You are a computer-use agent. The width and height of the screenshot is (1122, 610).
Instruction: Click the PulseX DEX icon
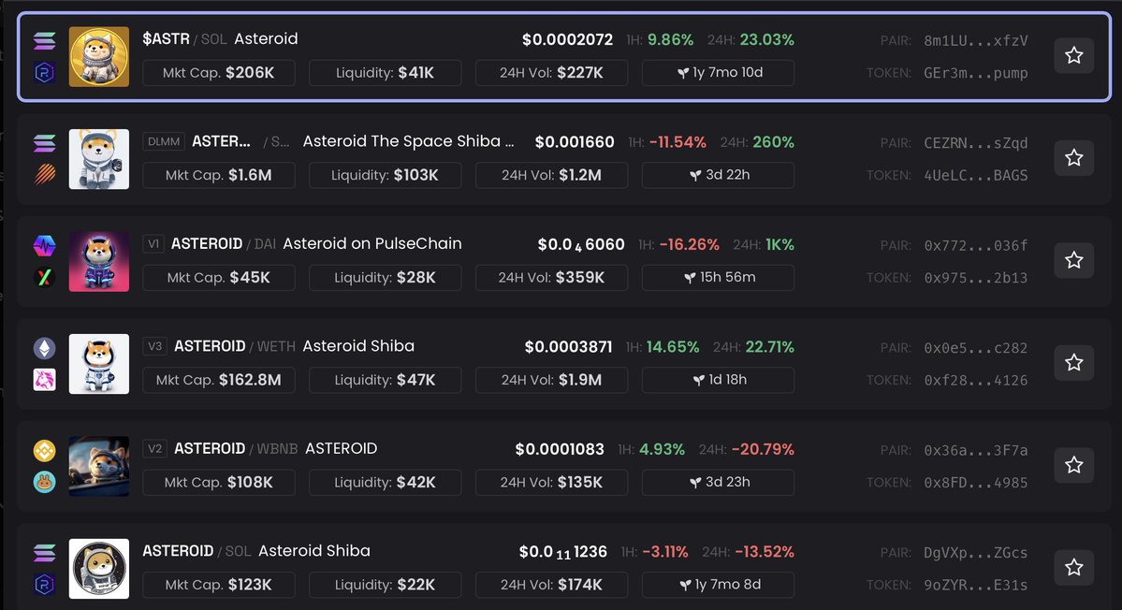pyautogui.click(x=44, y=278)
